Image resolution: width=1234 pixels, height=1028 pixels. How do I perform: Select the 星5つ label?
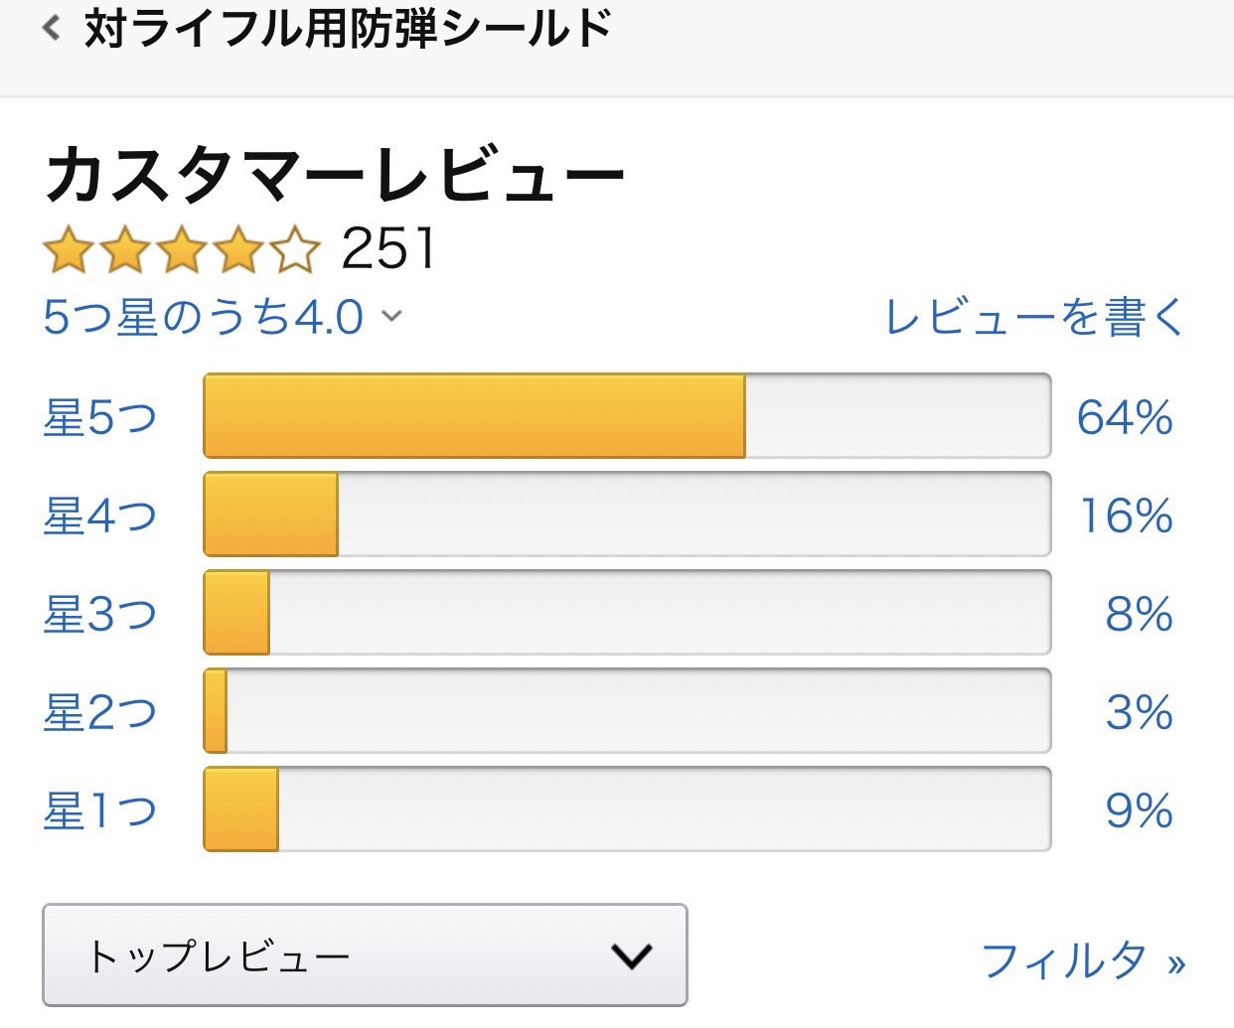click(100, 417)
